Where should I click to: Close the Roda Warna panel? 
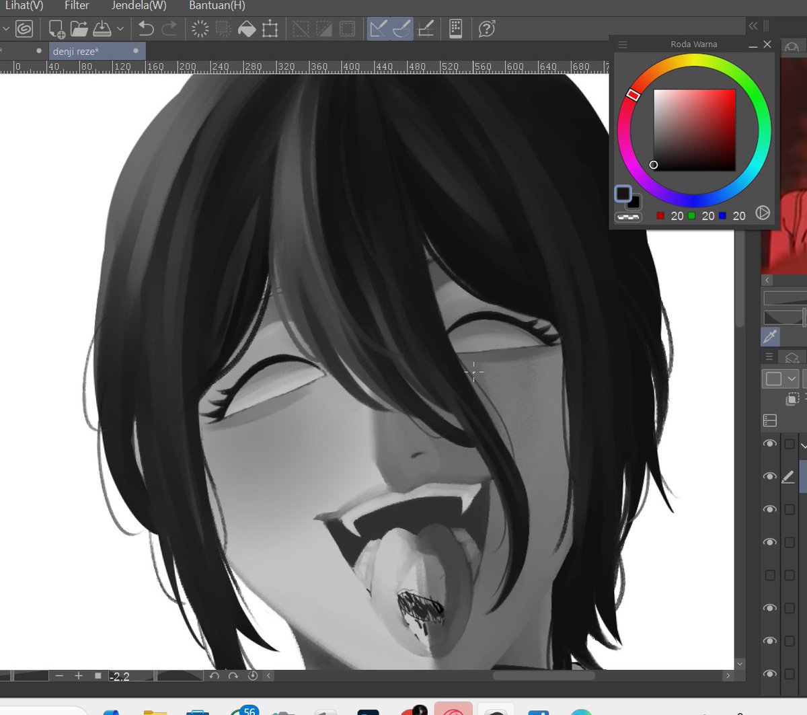point(767,44)
